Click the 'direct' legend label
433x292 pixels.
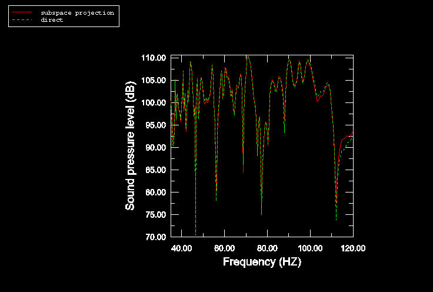click(52, 20)
